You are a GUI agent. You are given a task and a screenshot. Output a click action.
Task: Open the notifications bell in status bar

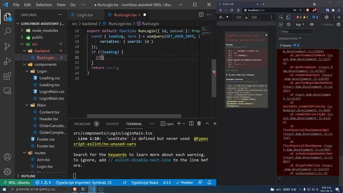pos(210,182)
